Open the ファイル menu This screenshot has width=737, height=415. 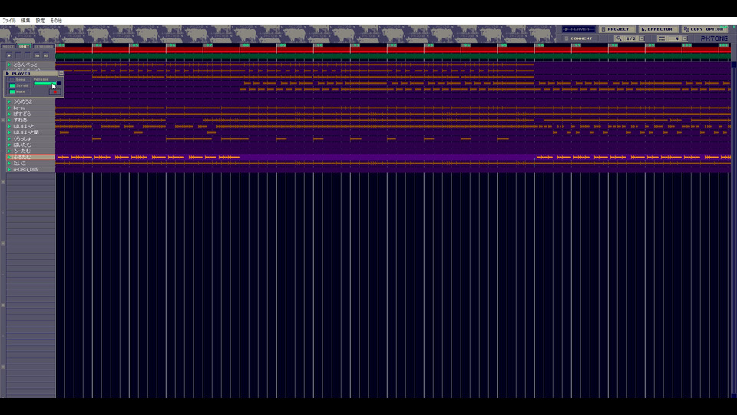[x=9, y=21]
